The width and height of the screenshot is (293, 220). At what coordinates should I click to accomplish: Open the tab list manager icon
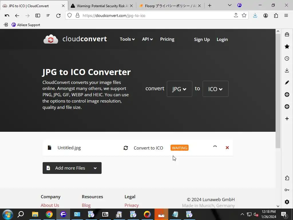48,15
